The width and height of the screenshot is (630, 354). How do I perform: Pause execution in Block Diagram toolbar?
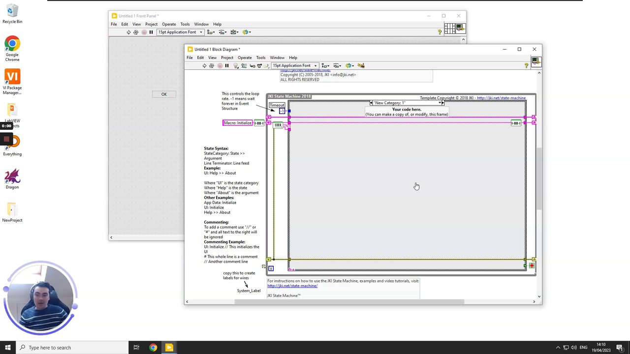click(227, 65)
